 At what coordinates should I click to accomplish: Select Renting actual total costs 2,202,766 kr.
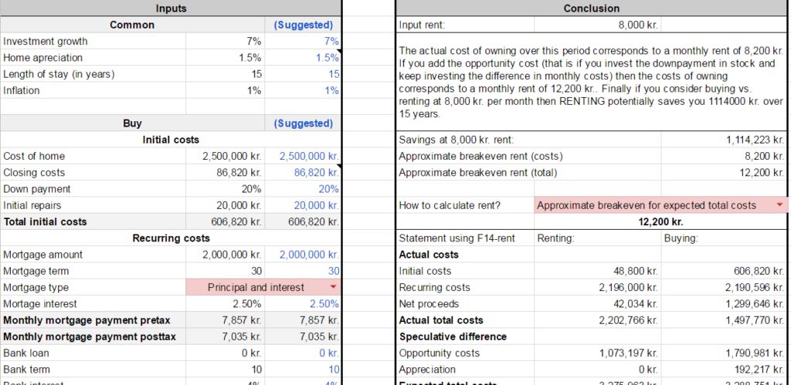(597, 320)
